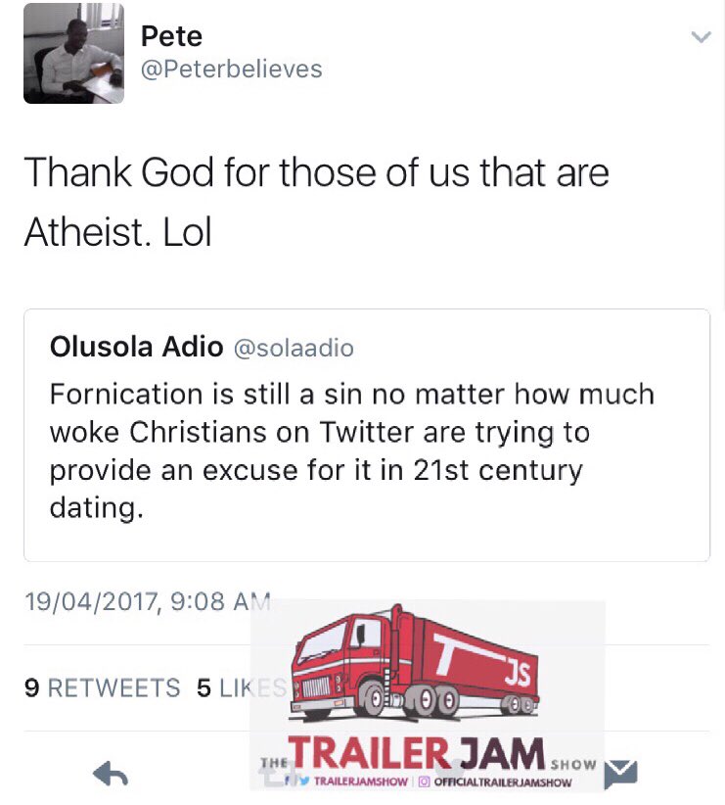Open quoted tweet text about fornication
The image size is (725, 805).
352,450
